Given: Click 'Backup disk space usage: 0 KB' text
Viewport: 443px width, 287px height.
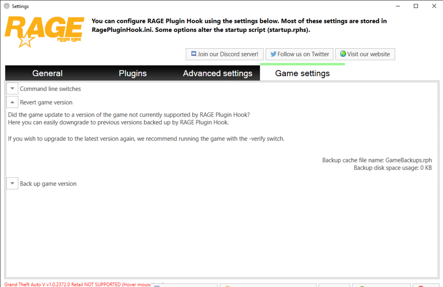Looking at the screenshot, I should [x=392, y=168].
